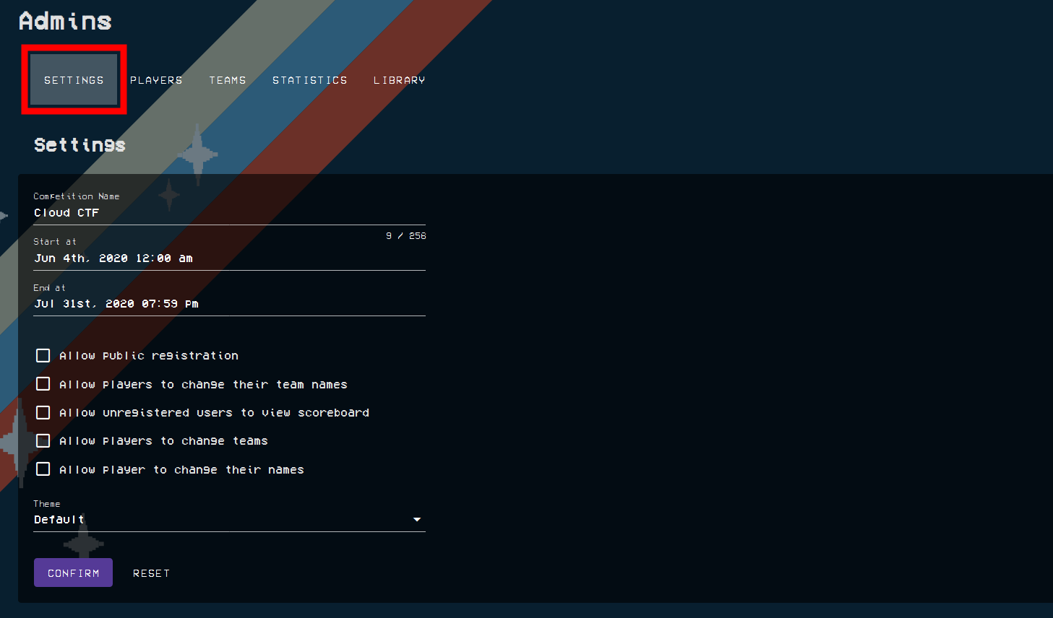The height and width of the screenshot is (618, 1053).
Task: Click the RESET button
Action: coord(151,573)
